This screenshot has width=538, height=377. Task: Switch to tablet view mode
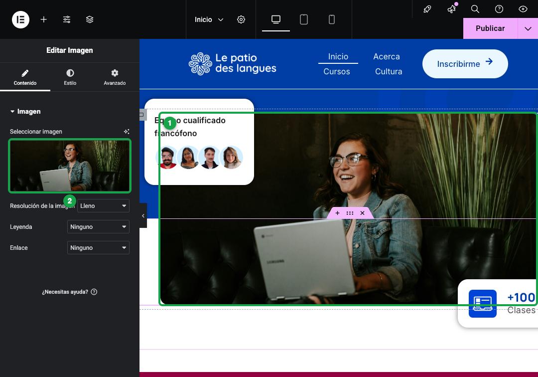point(304,19)
